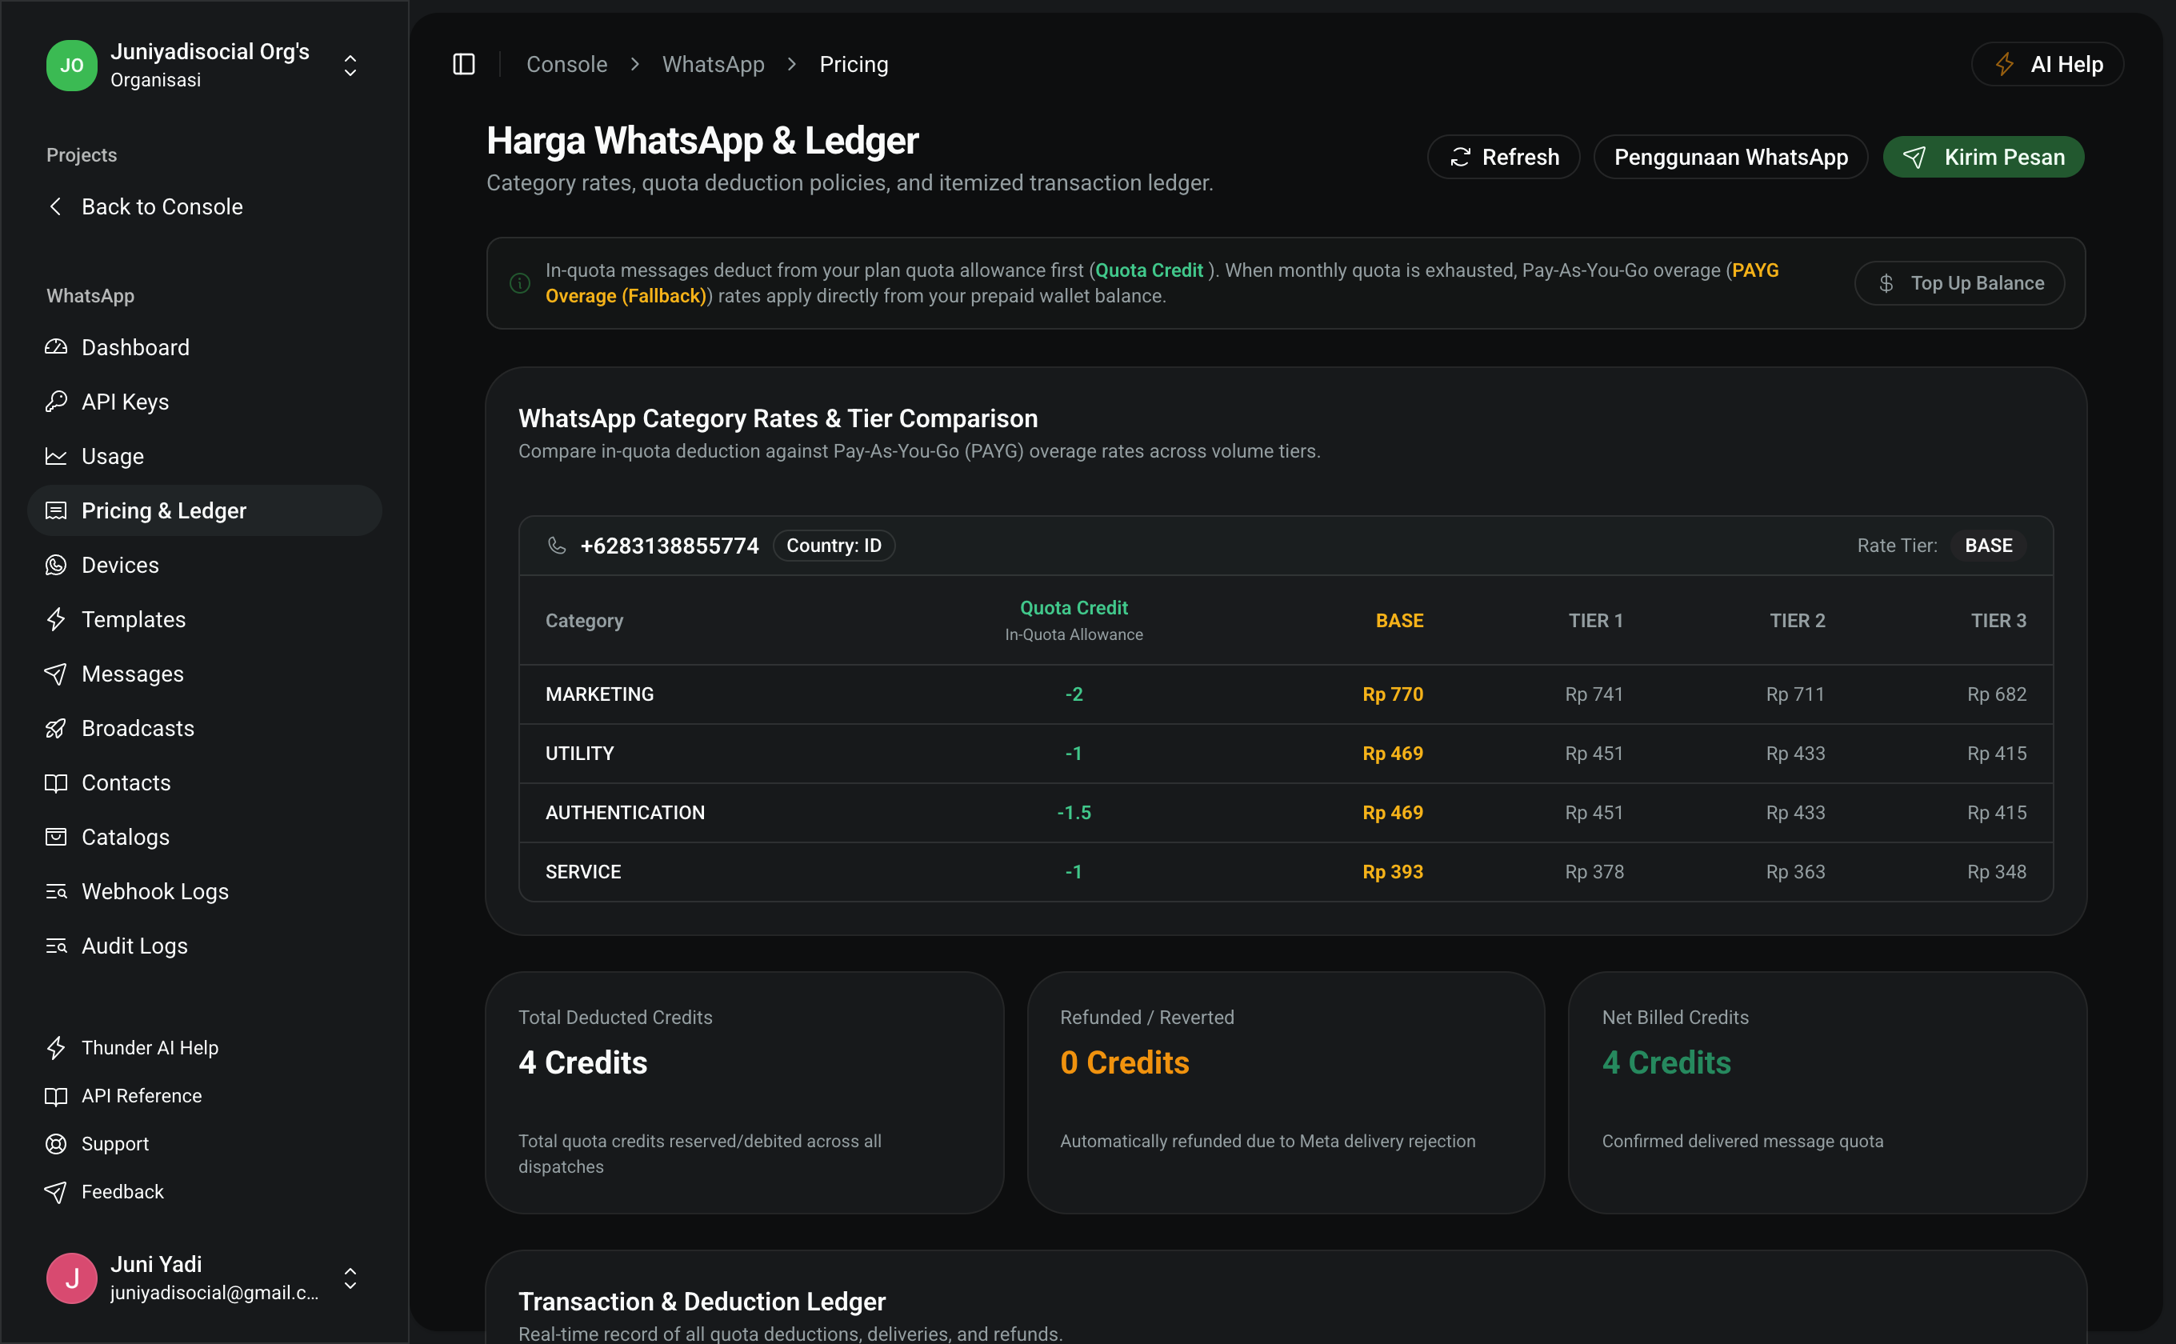Image resolution: width=2176 pixels, height=1344 pixels.
Task: Click the Broadcasts rocket icon
Action: coord(56,728)
